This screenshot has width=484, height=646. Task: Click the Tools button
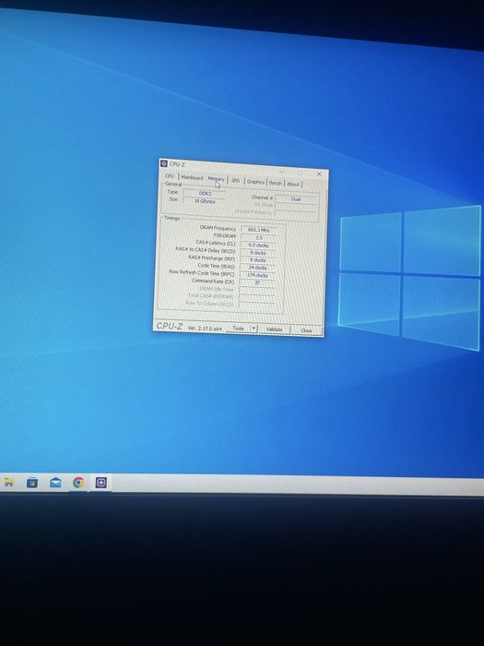point(238,329)
